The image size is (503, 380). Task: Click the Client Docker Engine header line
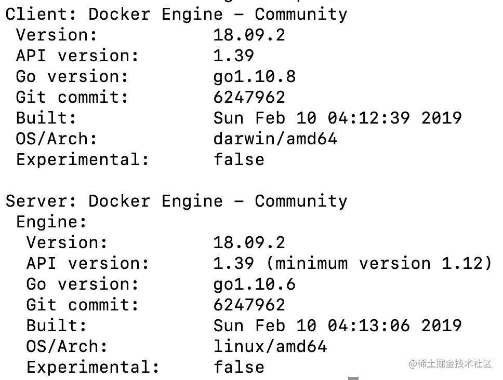point(176,14)
